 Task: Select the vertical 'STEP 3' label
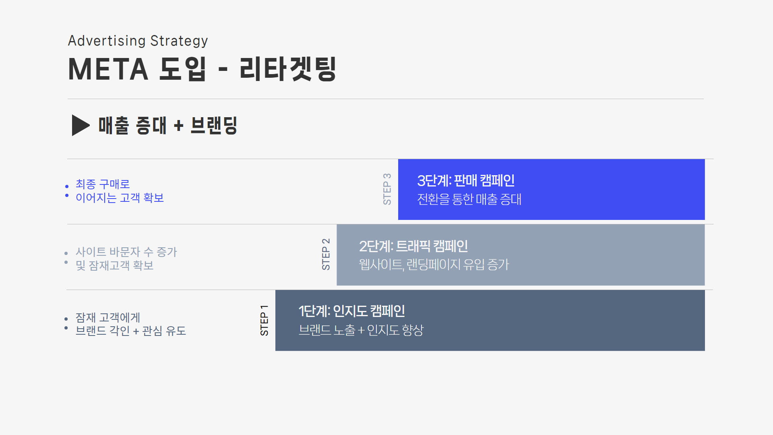click(387, 189)
